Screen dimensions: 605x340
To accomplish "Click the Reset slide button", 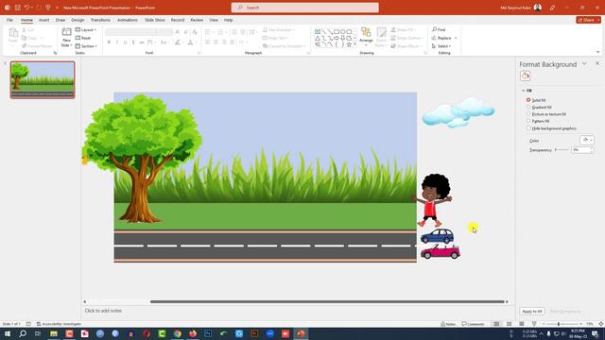I will tap(83, 38).
